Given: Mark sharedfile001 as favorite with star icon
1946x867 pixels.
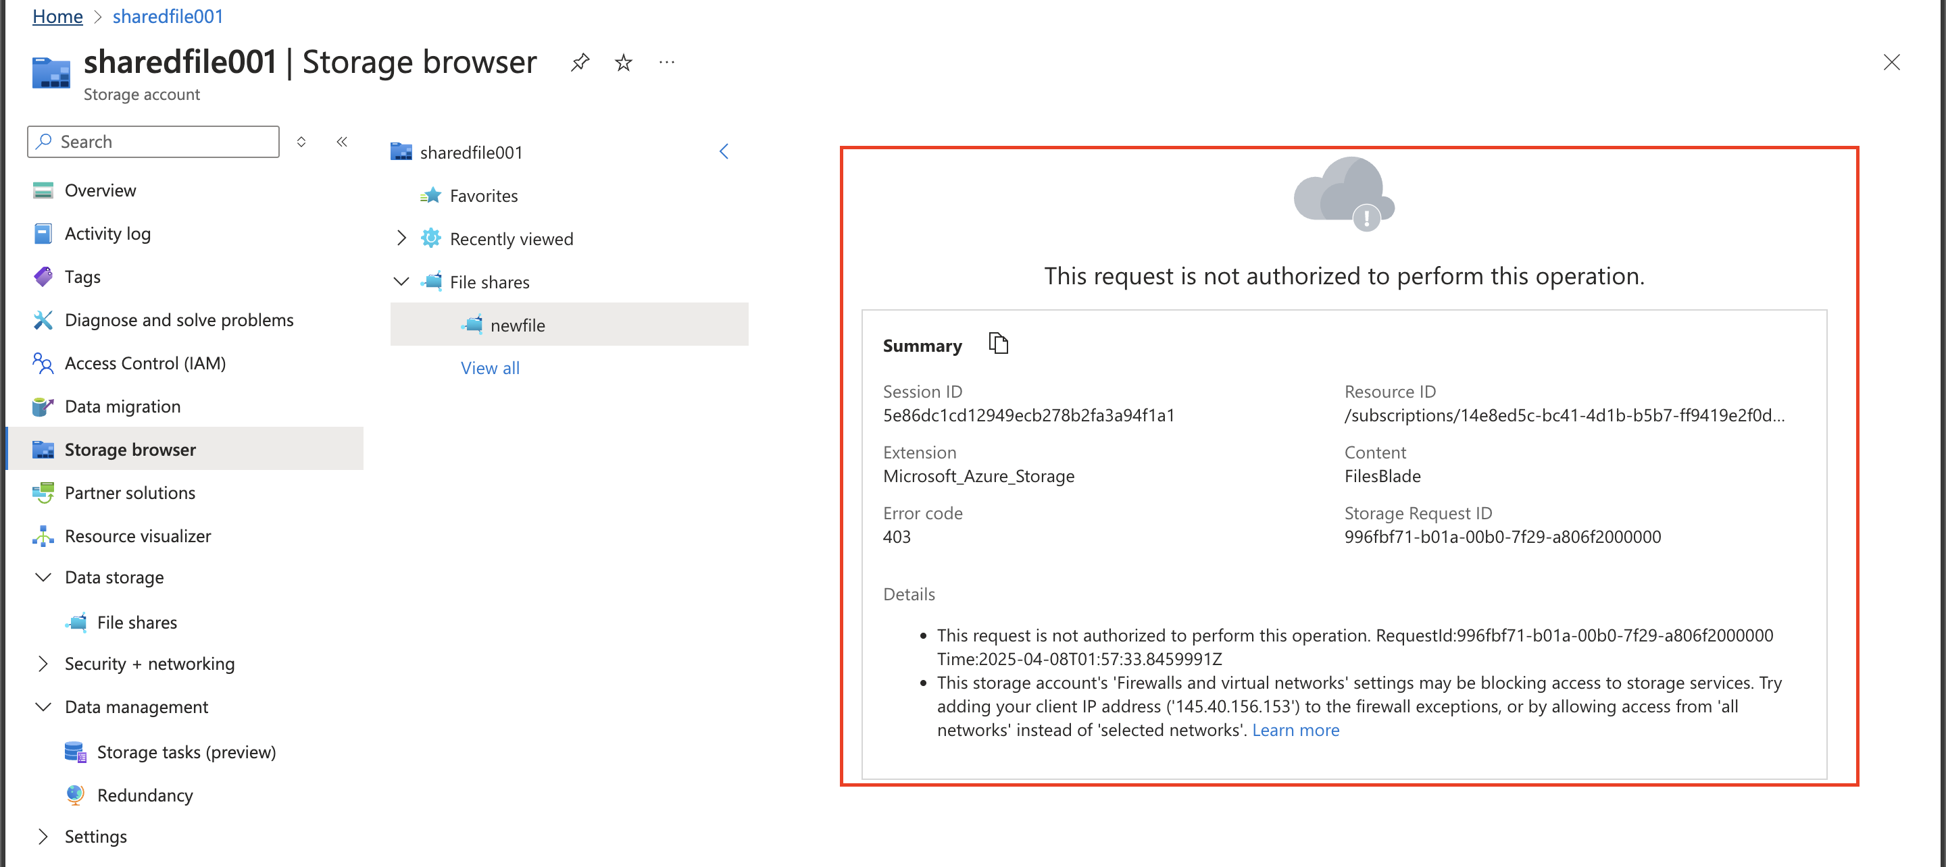Looking at the screenshot, I should [623, 62].
